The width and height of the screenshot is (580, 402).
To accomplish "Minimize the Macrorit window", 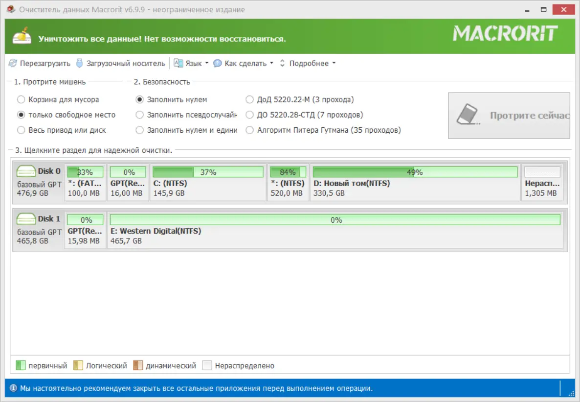I will click(x=527, y=10).
